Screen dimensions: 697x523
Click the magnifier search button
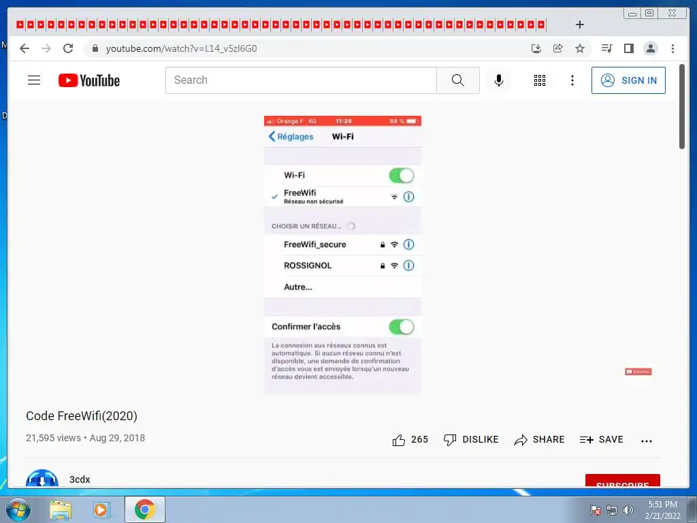[x=458, y=80]
